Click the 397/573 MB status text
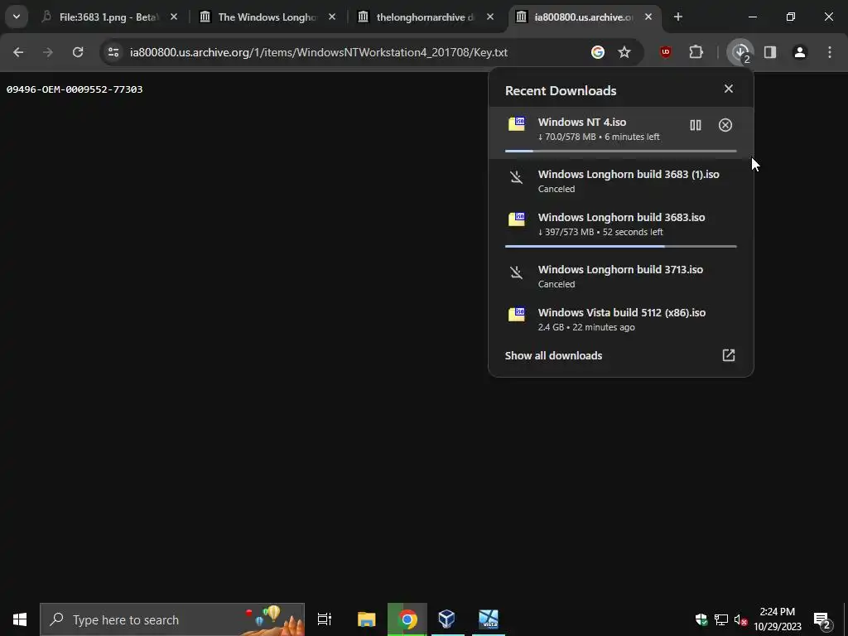 point(566,232)
